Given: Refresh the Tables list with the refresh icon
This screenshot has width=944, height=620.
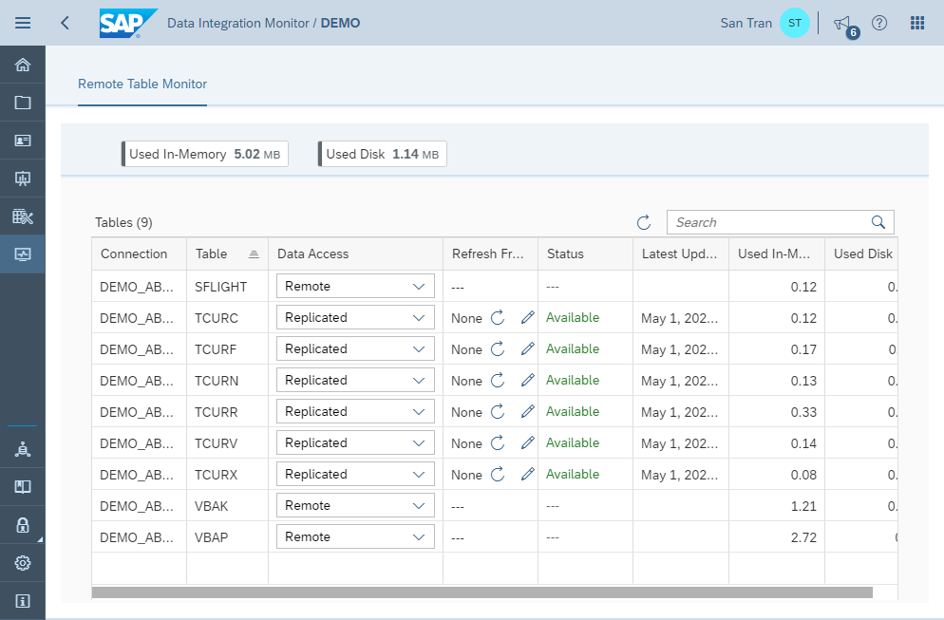Looking at the screenshot, I should click(643, 221).
